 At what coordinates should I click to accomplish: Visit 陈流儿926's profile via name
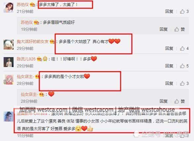point(26,59)
